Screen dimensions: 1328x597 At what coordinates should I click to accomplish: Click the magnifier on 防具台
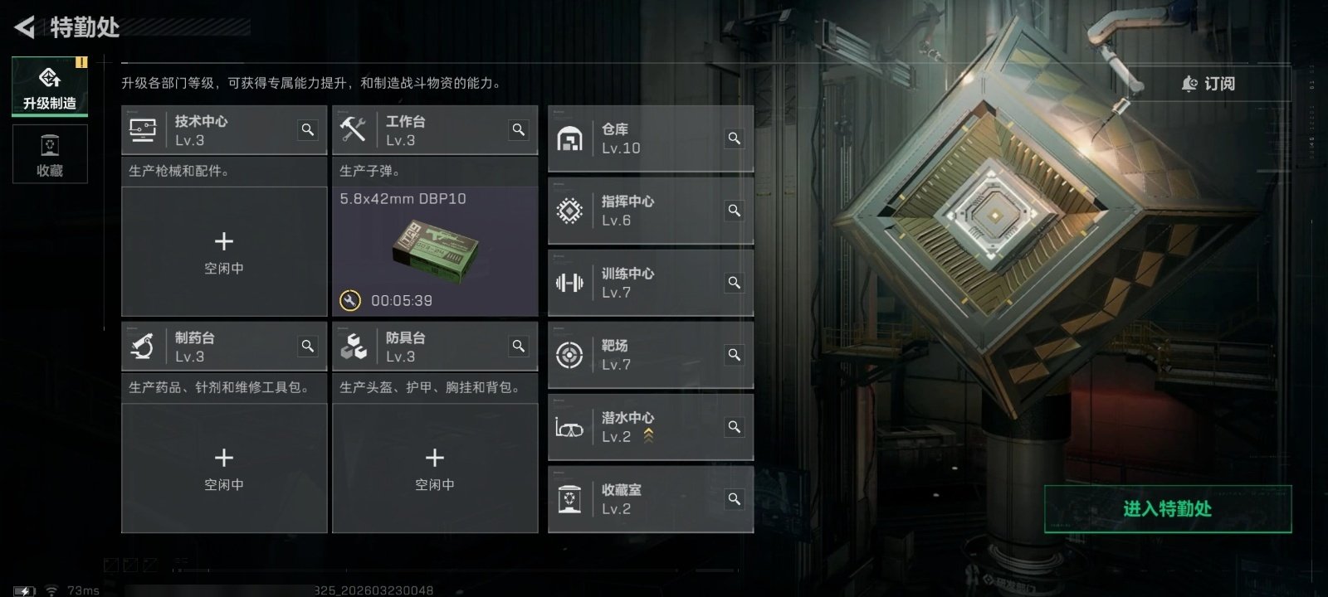519,346
